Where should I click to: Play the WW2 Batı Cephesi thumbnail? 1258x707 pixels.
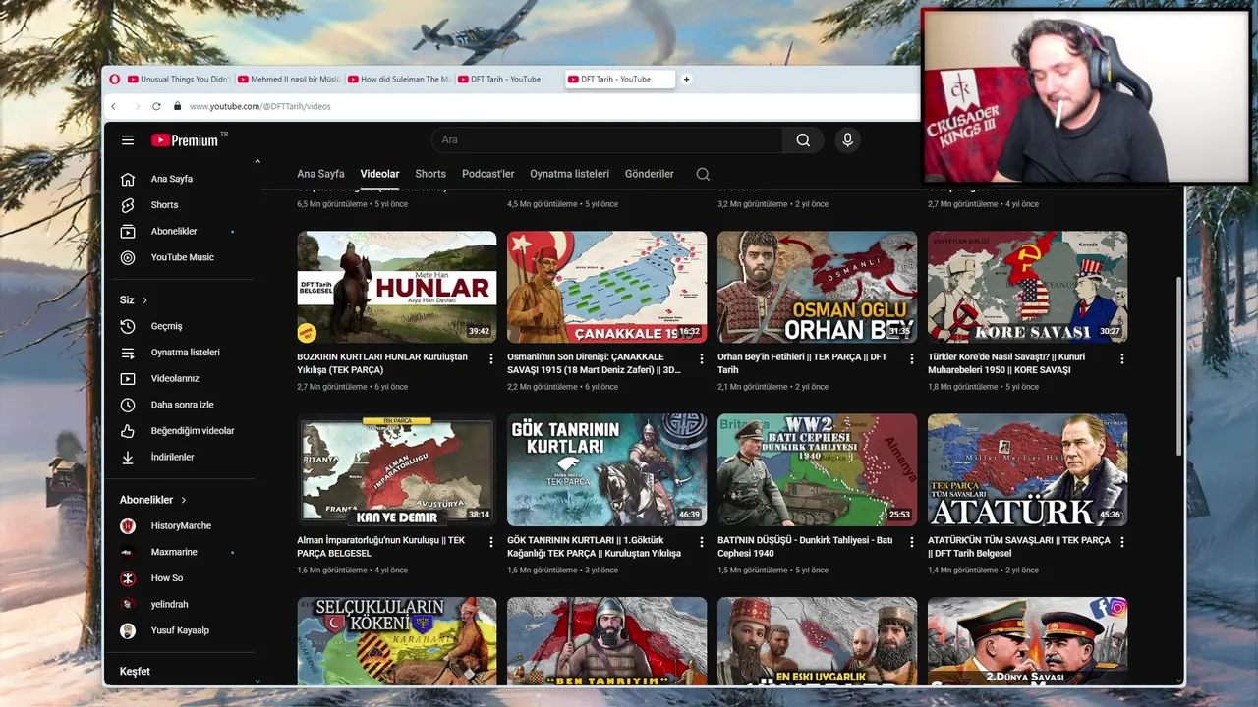(x=817, y=469)
